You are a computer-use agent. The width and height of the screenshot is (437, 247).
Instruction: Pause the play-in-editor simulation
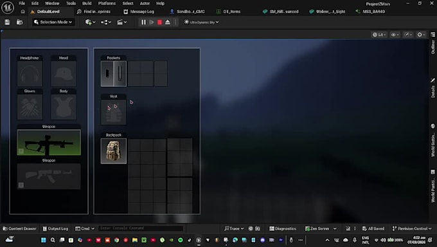(x=143, y=22)
